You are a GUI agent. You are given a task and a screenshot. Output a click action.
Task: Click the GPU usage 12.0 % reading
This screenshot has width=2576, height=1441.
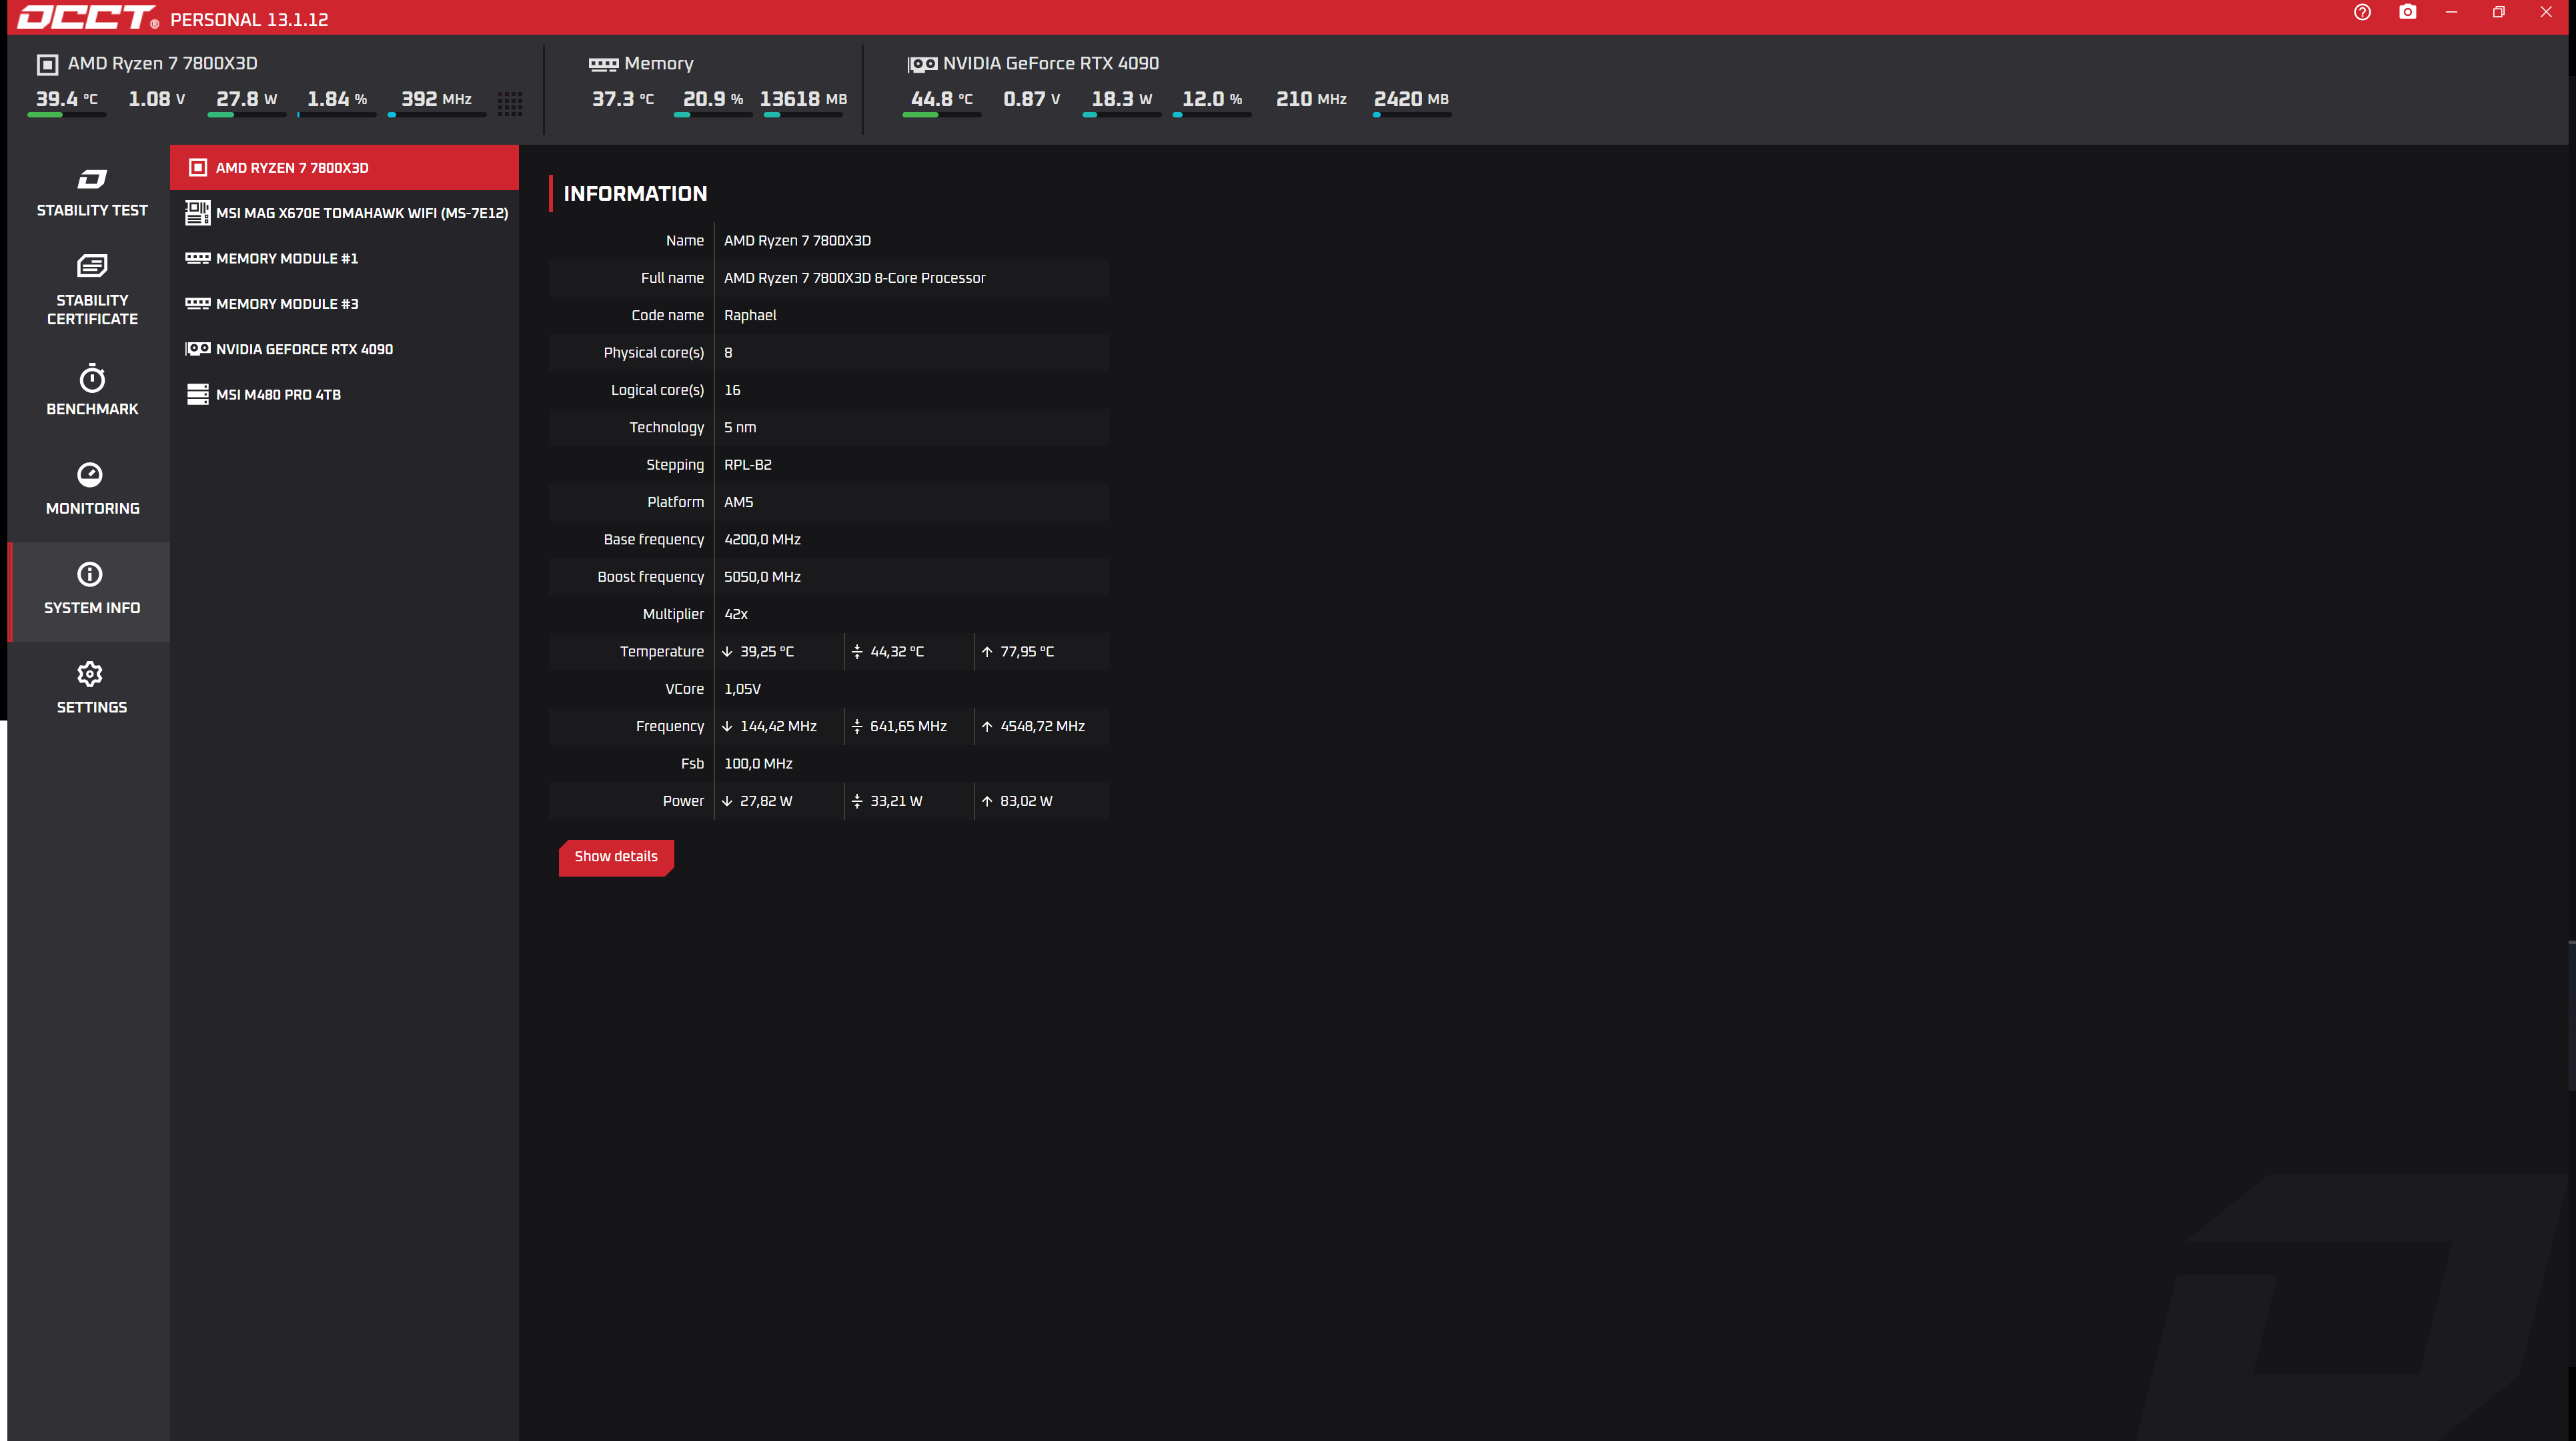pos(1212,99)
